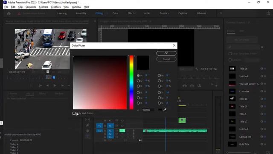The width and height of the screenshot is (273, 154).
Task: Switch to the Captions workspace tab
Action: coord(183,13)
